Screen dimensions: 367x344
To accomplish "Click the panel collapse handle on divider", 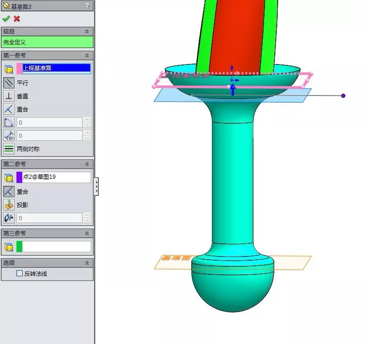I will pyautogui.click(x=96, y=186).
